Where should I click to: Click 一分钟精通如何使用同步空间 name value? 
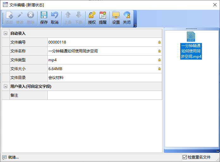coord(73,51)
